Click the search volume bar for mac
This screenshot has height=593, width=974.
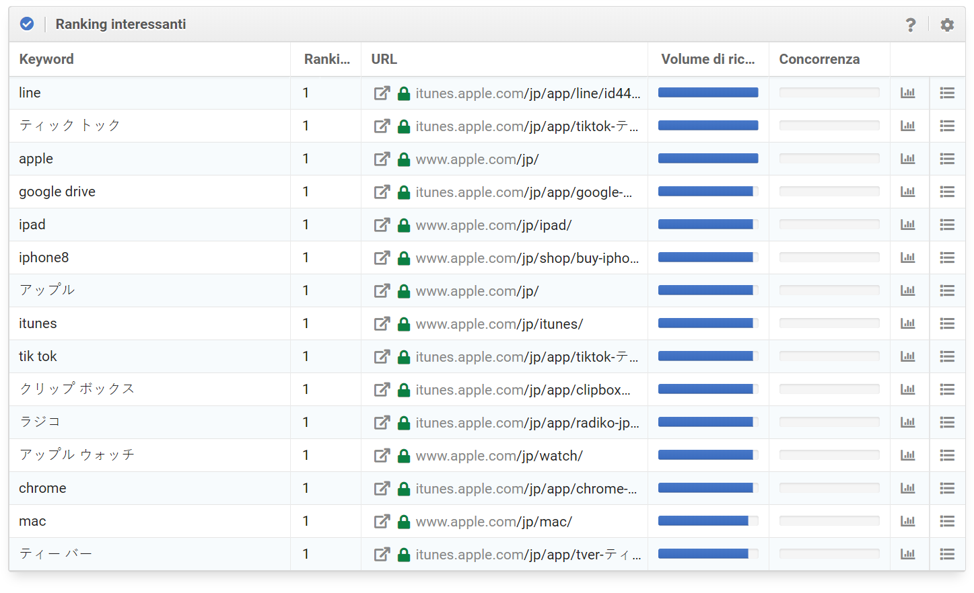pos(708,521)
